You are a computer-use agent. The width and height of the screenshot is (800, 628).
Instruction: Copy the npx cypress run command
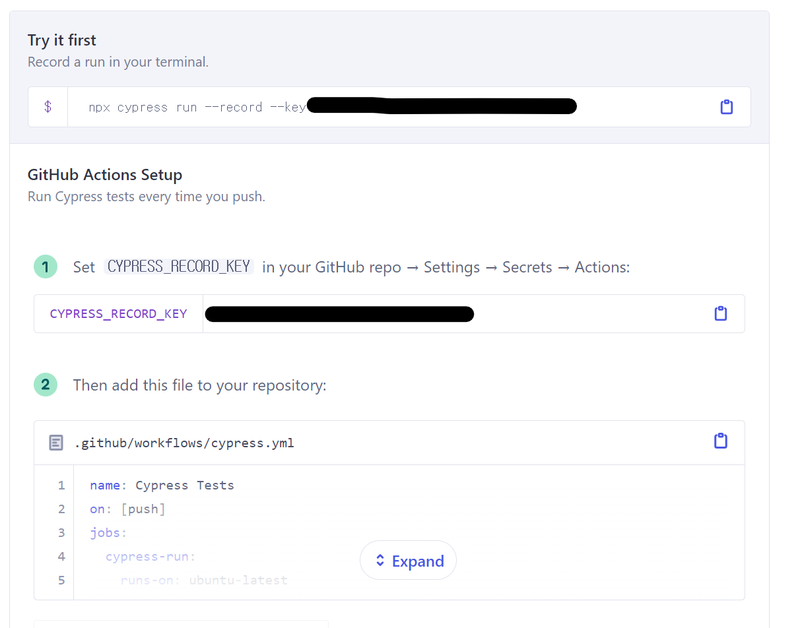[x=726, y=107]
